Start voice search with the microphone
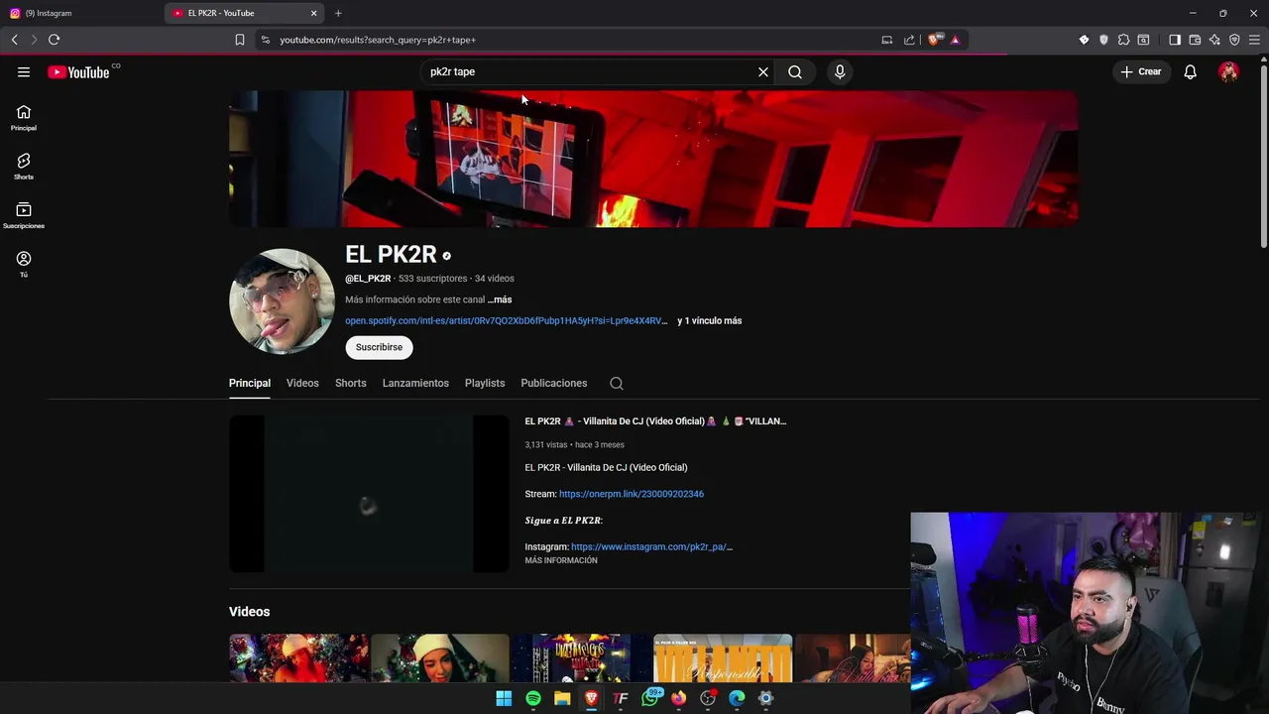 [840, 71]
